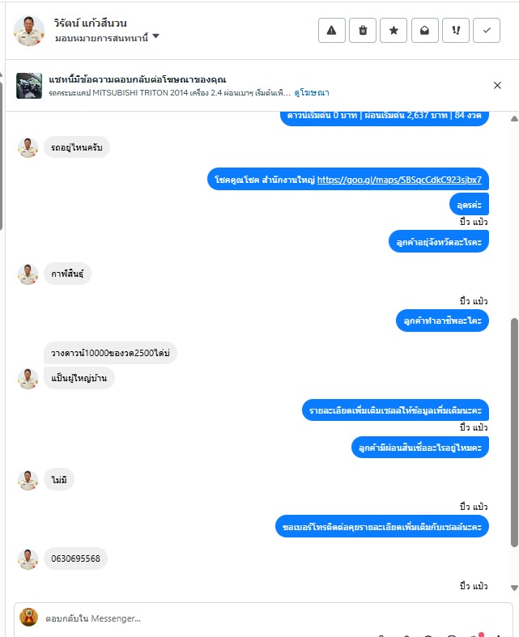Star this conversation as important
This screenshot has width=519, height=637.
394,30
